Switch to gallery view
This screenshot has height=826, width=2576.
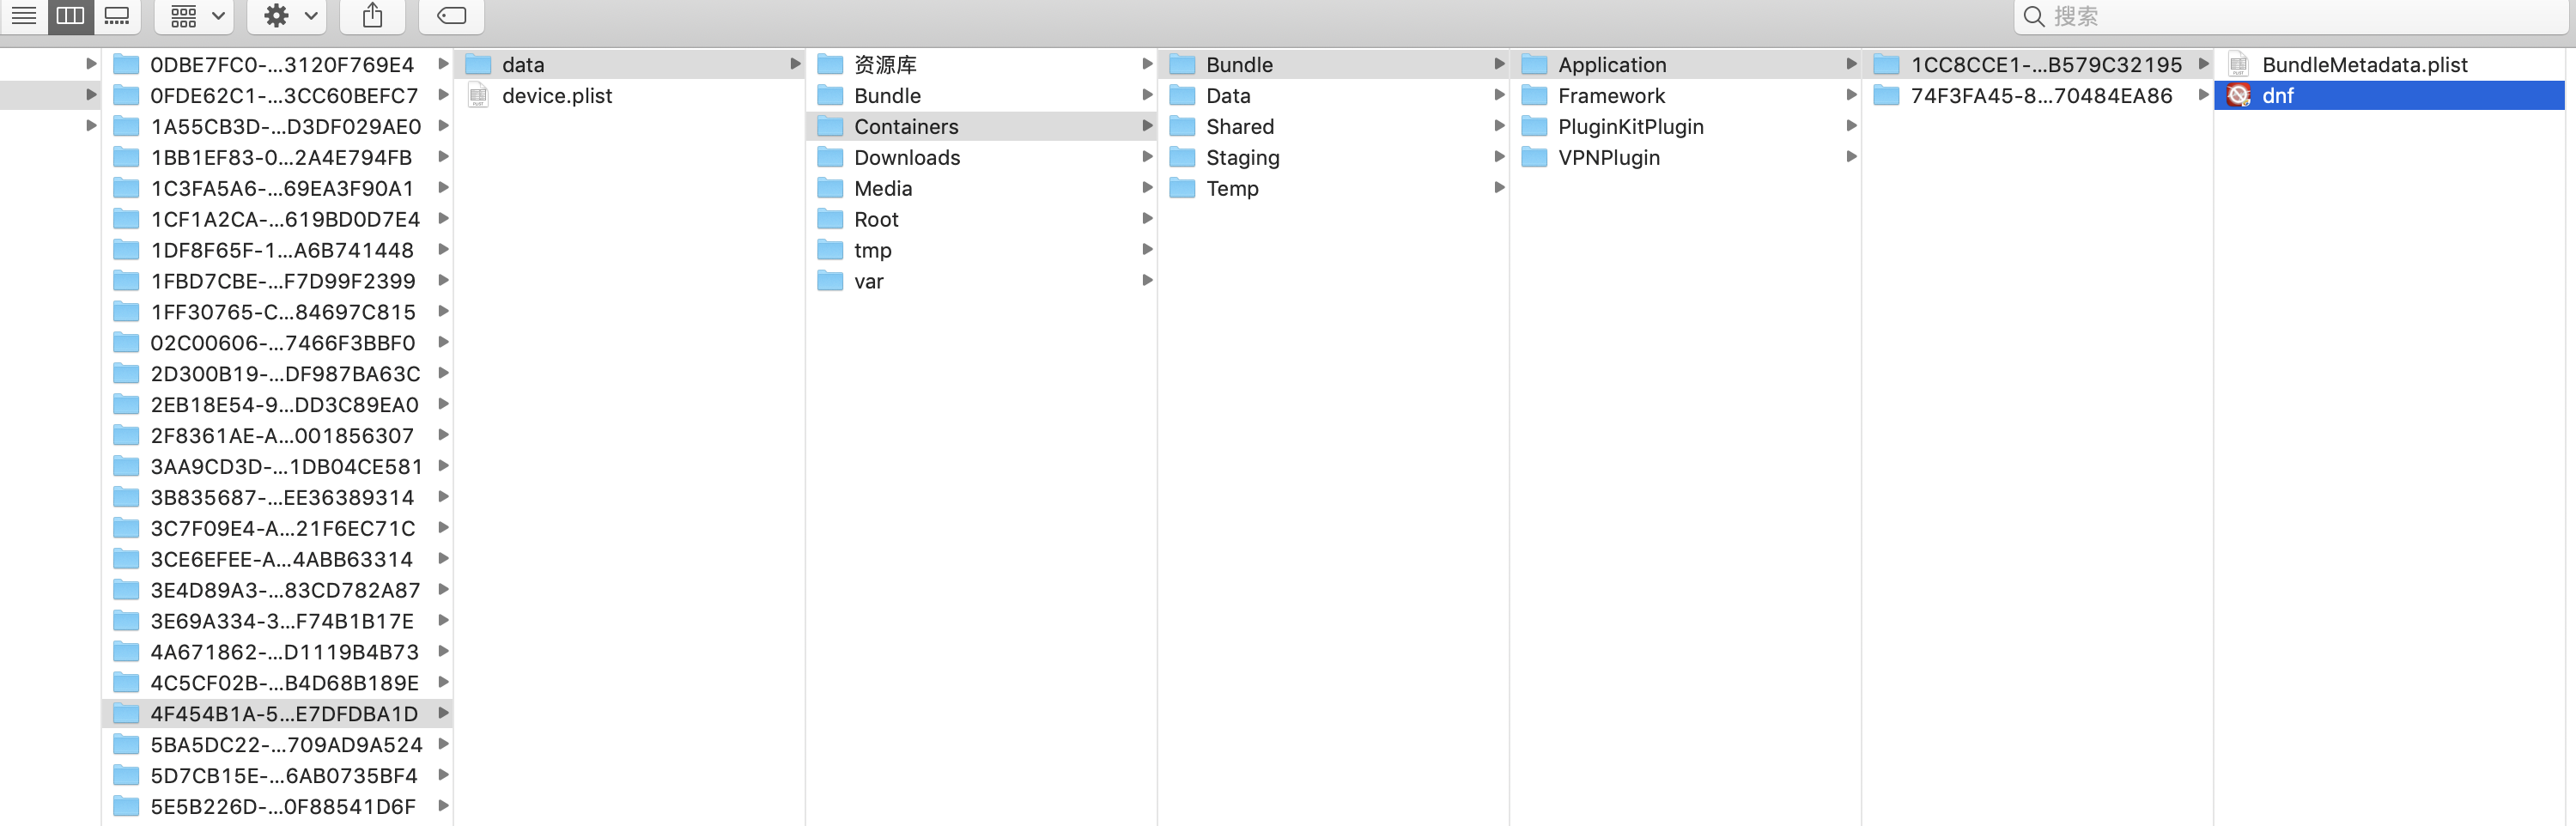pos(117,16)
